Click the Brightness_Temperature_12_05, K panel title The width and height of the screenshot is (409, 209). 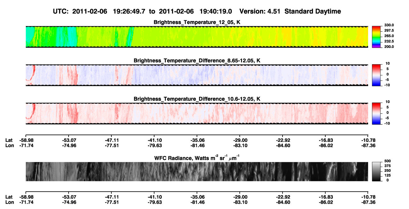click(197, 22)
